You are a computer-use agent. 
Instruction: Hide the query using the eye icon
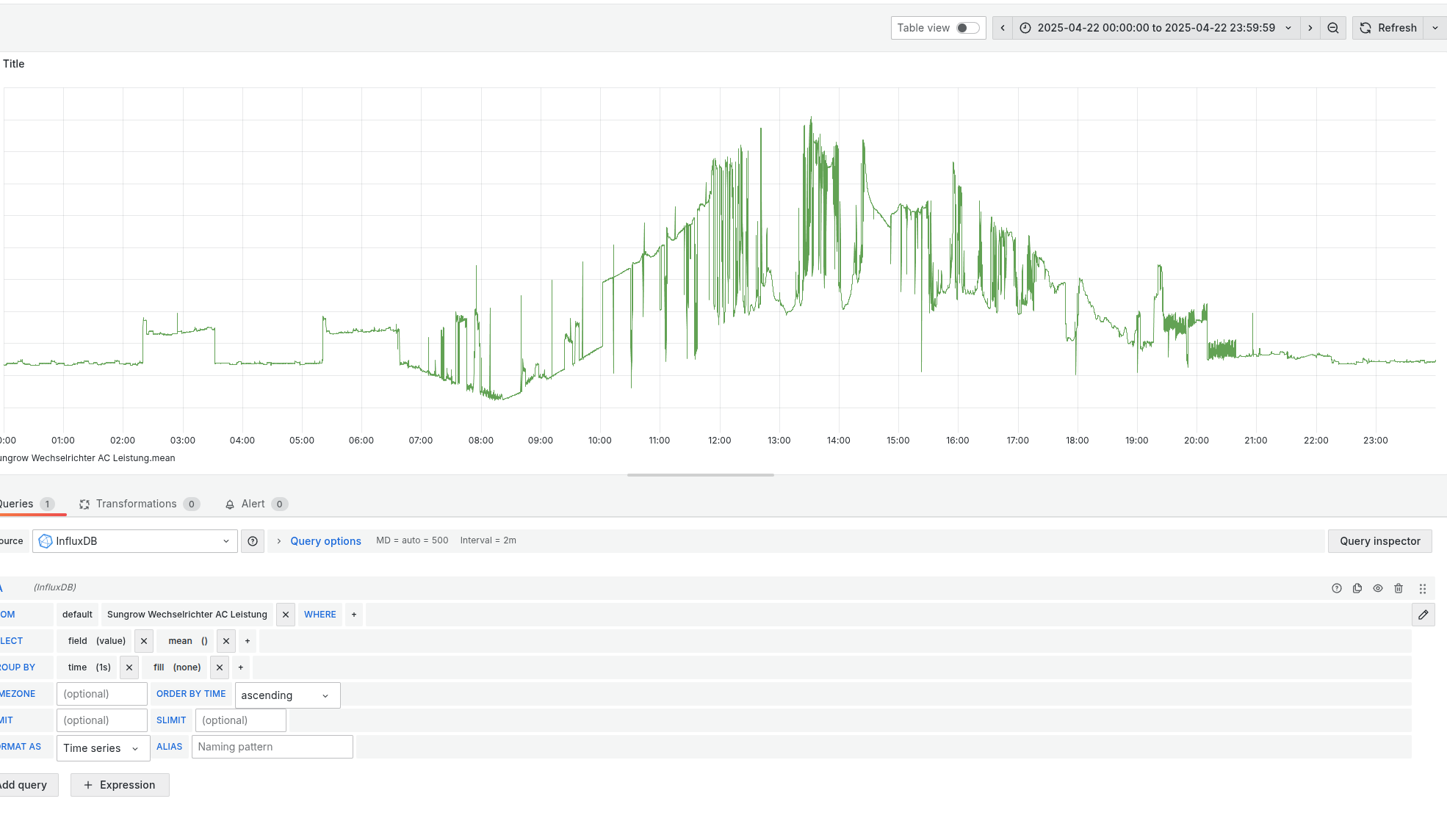click(1378, 587)
